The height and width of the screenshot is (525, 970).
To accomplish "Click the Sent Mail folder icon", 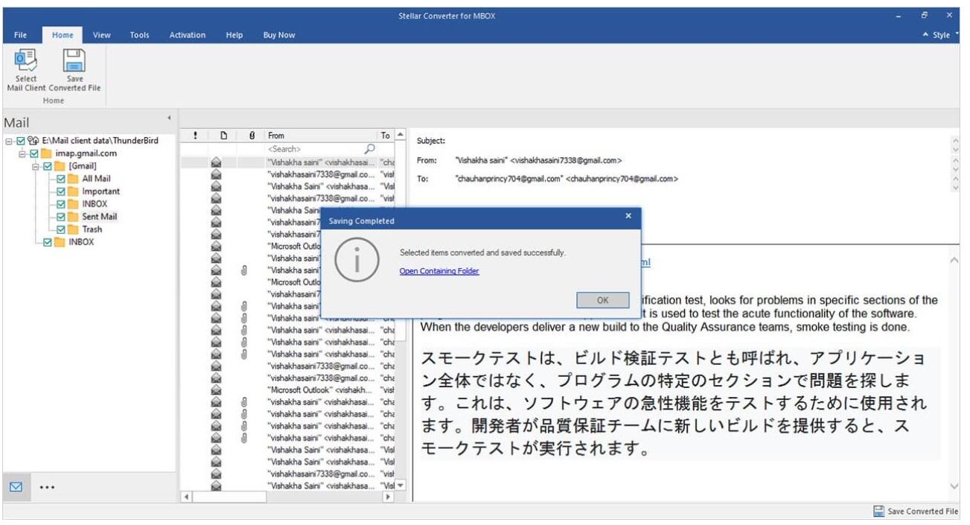I will coord(73,217).
